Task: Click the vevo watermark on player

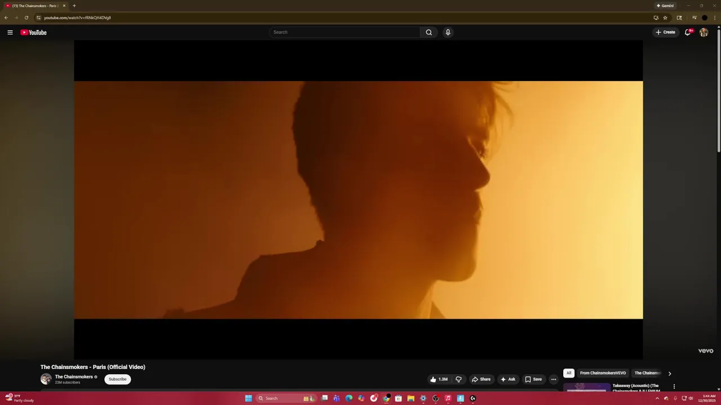Action: click(x=706, y=351)
